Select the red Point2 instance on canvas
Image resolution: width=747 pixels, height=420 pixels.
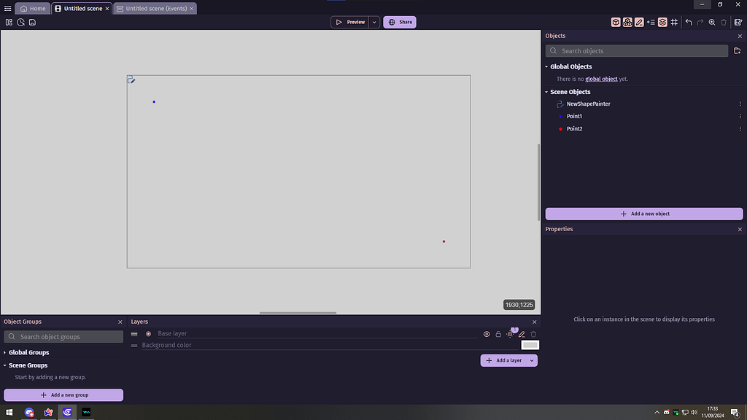(x=444, y=241)
